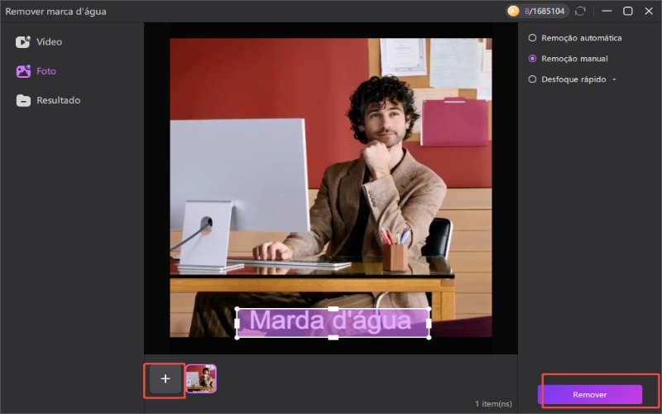
Task: Click the Foto picture icon in sidebar
Action: pos(23,71)
